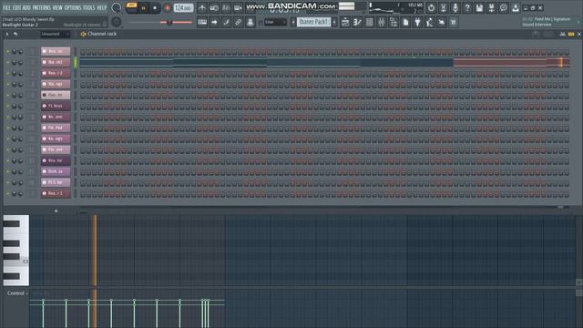Select the FM. Pad channel button
Image resolution: width=583 pixels, height=328 pixels.
pos(56,128)
